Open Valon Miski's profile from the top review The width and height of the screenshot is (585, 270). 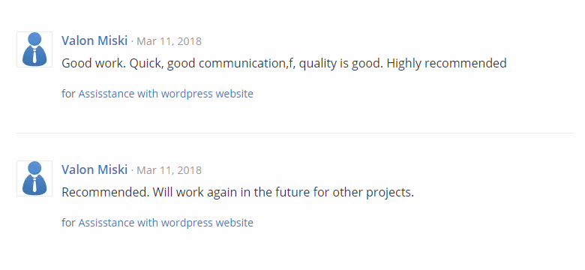click(x=94, y=40)
